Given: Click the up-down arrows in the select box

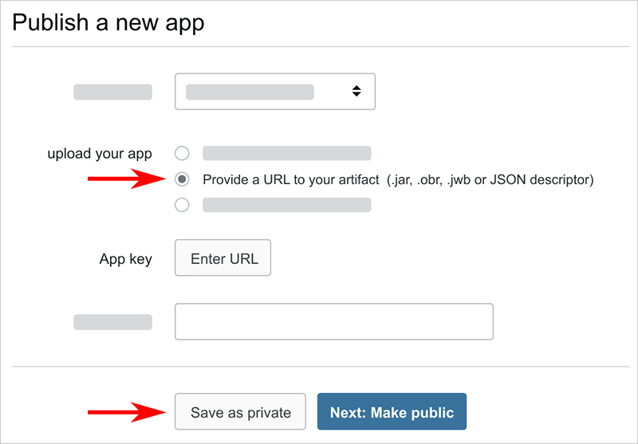Looking at the screenshot, I should tap(356, 92).
